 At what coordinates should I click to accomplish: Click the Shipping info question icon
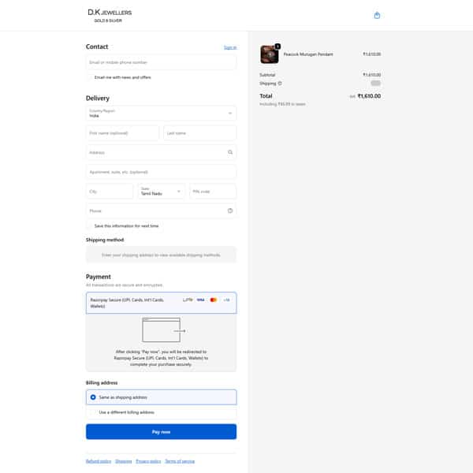pyautogui.click(x=280, y=83)
